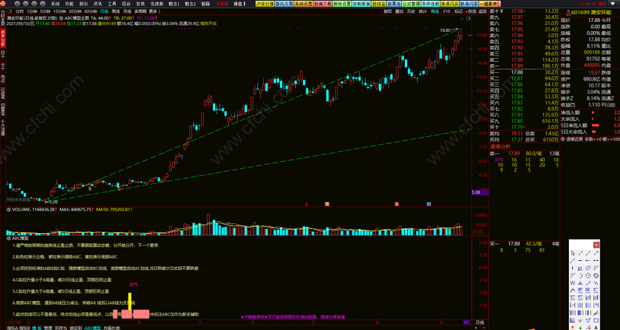Click the 返回 button above chart
The image size is (620, 330).
point(482,11)
